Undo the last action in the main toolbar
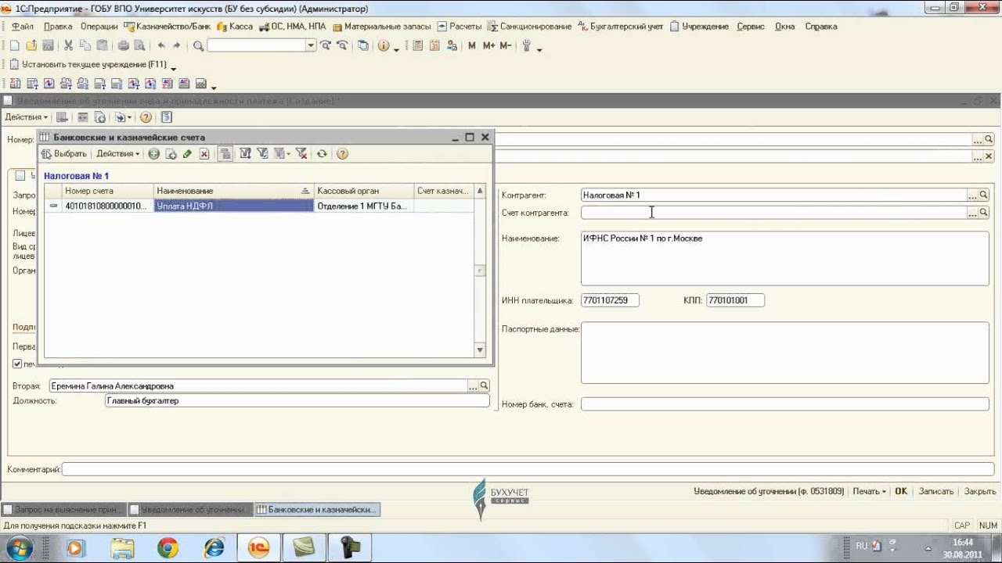Image resolution: width=1002 pixels, height=563 pixels. (161, 45)
